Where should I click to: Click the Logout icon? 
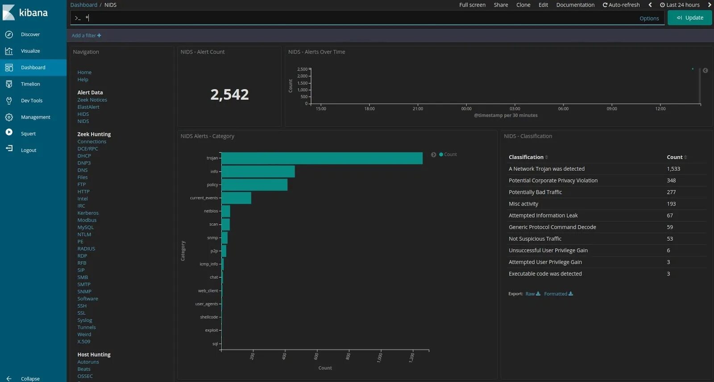pyautogui.click(x=9, y=148)
